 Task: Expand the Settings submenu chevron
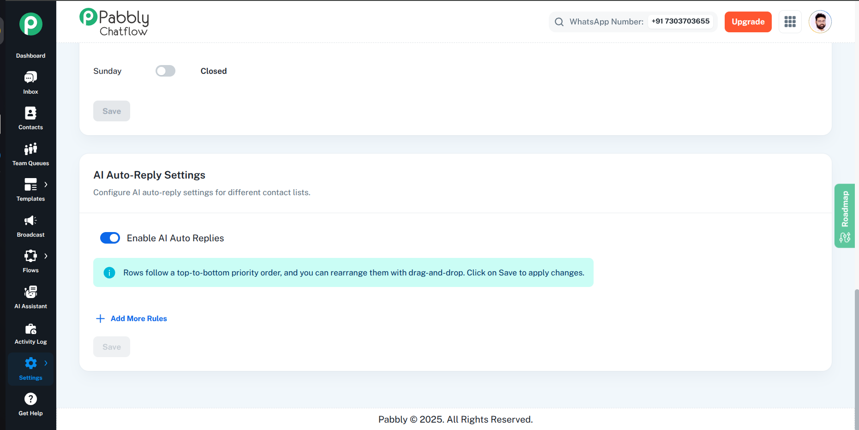(x=46, y=363)
